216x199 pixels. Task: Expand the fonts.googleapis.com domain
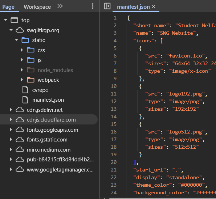11,130
